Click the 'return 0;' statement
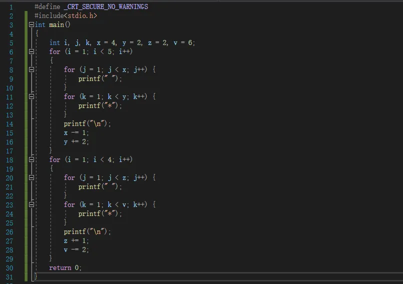This screenshot has height=284, width=403. point(65,267)
